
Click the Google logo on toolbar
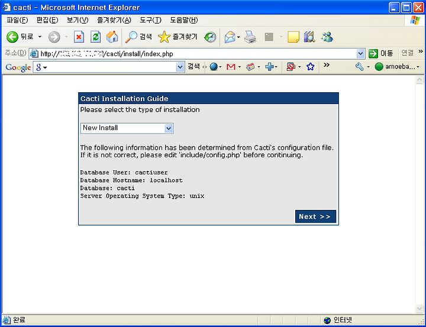18,67
